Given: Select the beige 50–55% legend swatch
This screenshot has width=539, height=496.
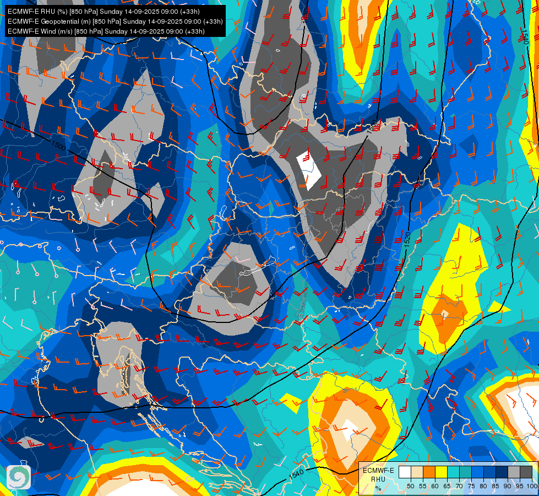Looking at the screenshot, I should point(417,472).
